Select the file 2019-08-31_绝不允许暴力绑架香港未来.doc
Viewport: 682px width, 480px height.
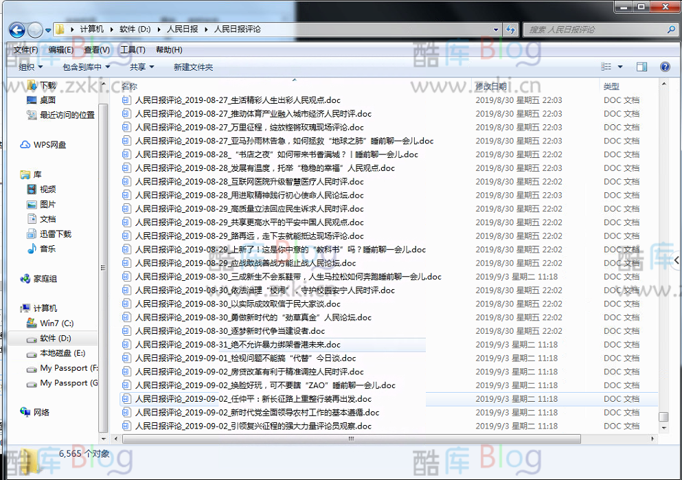[x=238, y=345]
